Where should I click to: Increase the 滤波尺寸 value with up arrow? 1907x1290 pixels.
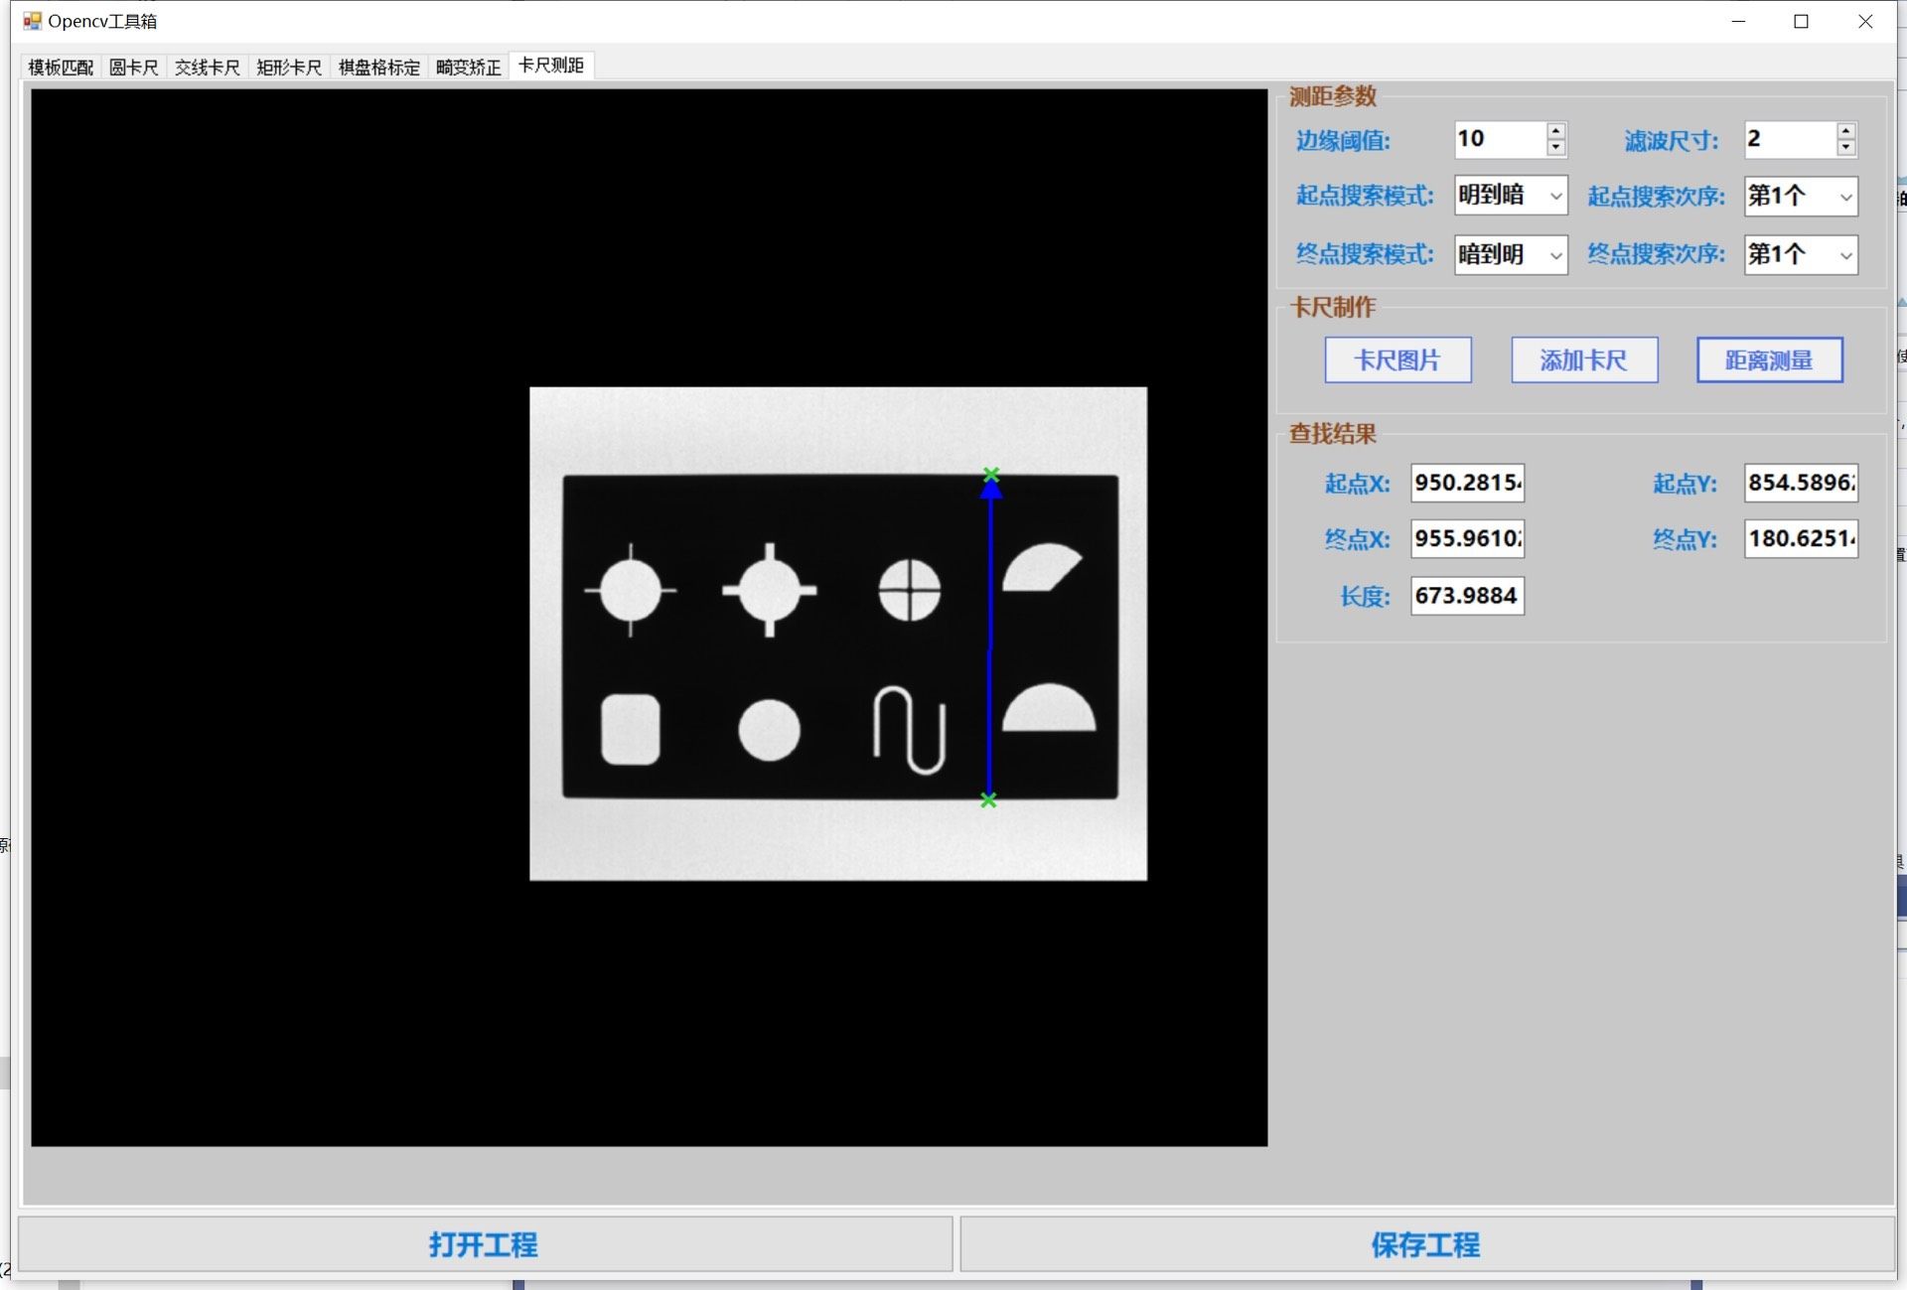click(x=1845, y=131)
